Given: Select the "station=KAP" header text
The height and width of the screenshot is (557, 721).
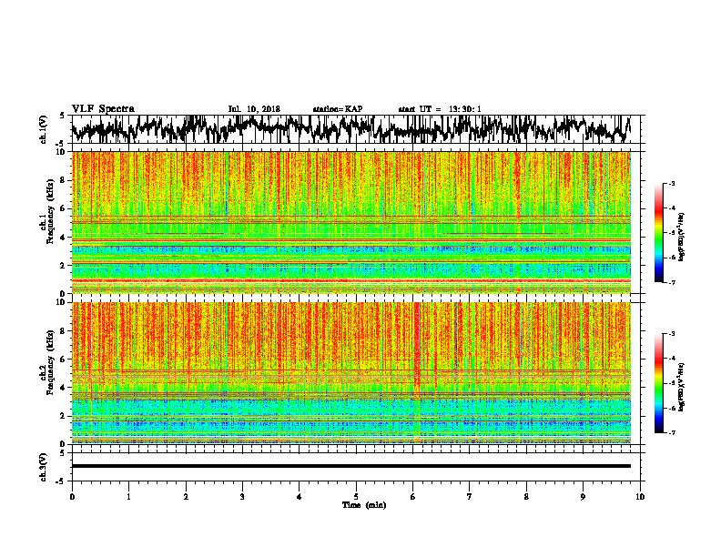Looking at the screenshot, I should click(338, 109).
